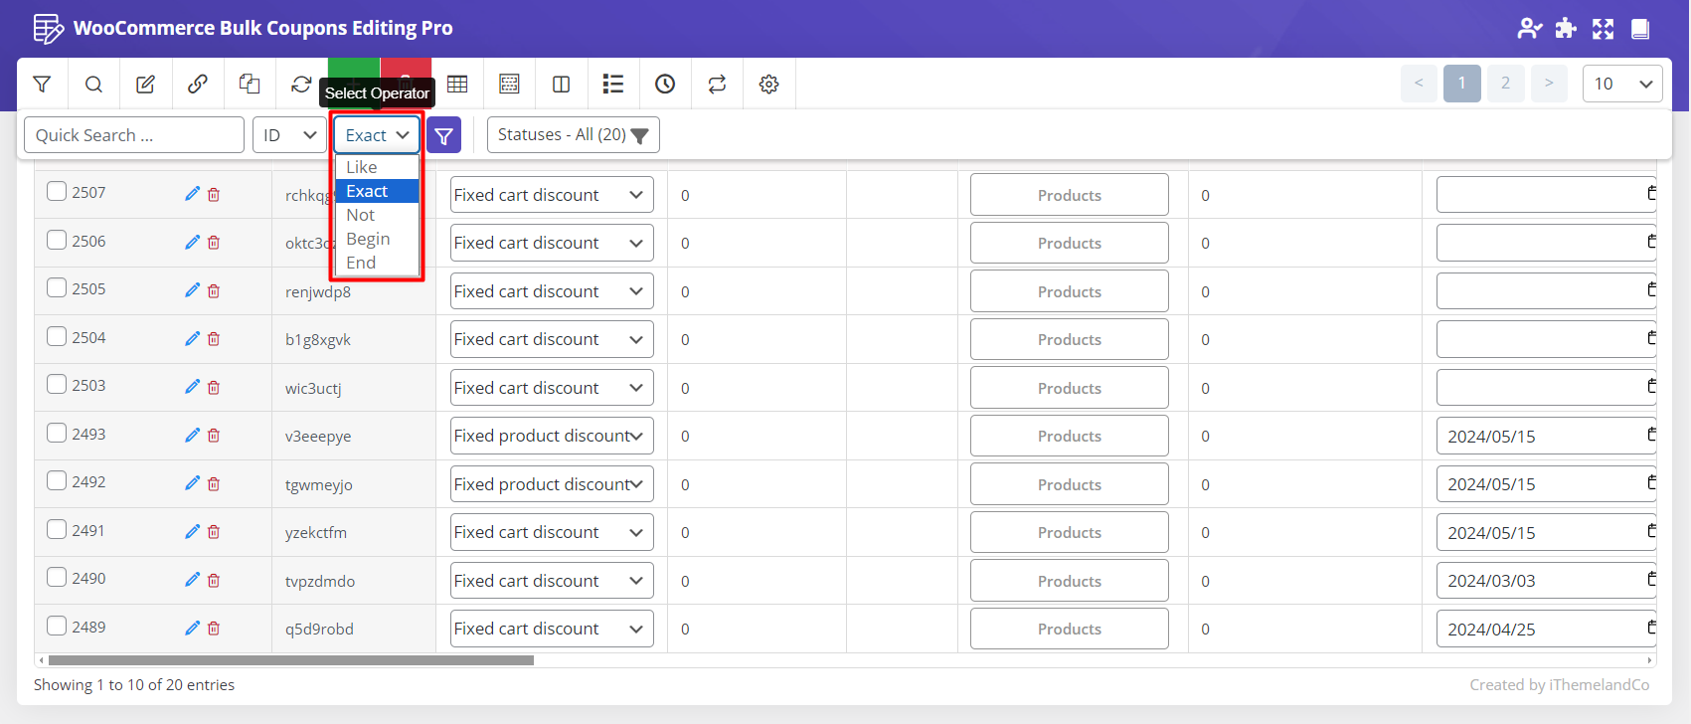
Task: Click the Products button for coupon 2491
Action: point(1069,532)
